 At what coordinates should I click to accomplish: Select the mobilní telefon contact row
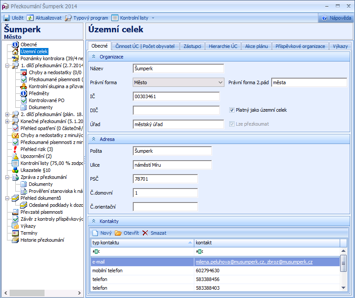click(x=215, y=271)
